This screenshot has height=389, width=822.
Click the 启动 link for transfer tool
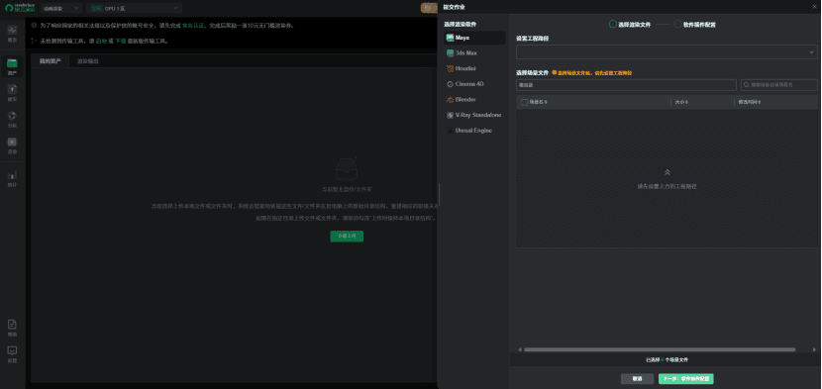coord(101,41)
